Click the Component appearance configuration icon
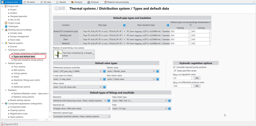Image resolution: width=256 pixels, height=126 pixels. (6, 103)
